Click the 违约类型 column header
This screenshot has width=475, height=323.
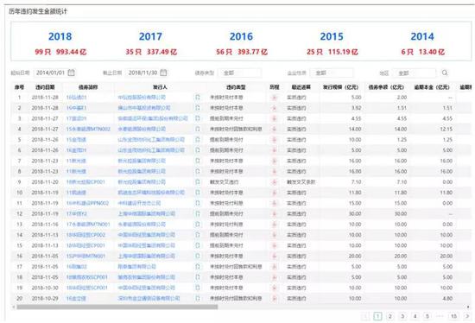click(236, 87)
